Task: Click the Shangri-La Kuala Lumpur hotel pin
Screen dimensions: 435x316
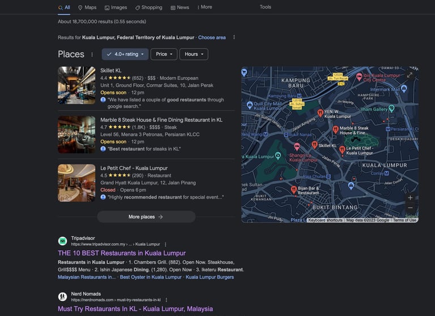Action: click(297, 146)
